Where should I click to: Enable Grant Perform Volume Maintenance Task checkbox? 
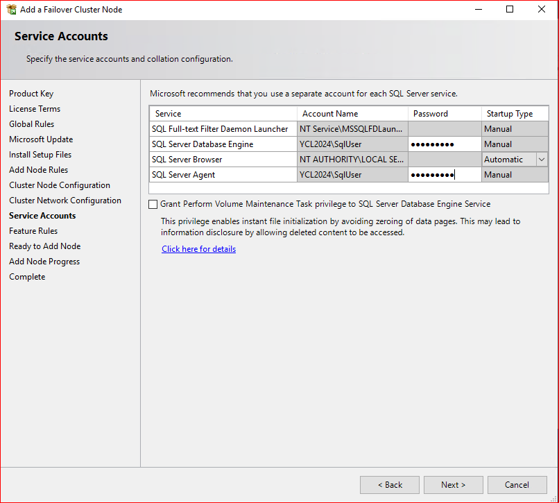coord(153,204)
